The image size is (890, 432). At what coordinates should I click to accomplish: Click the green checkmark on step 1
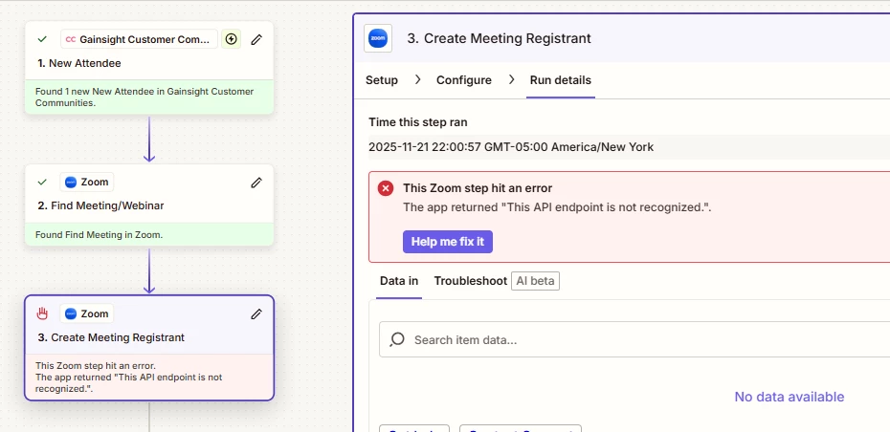point(42,39)
